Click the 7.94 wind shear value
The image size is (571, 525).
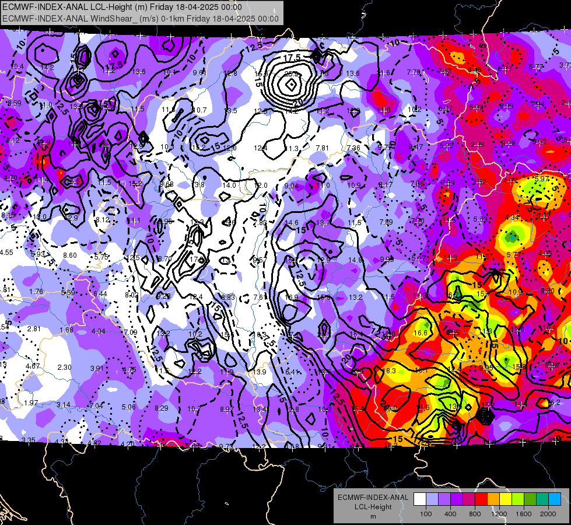[538, 104]
